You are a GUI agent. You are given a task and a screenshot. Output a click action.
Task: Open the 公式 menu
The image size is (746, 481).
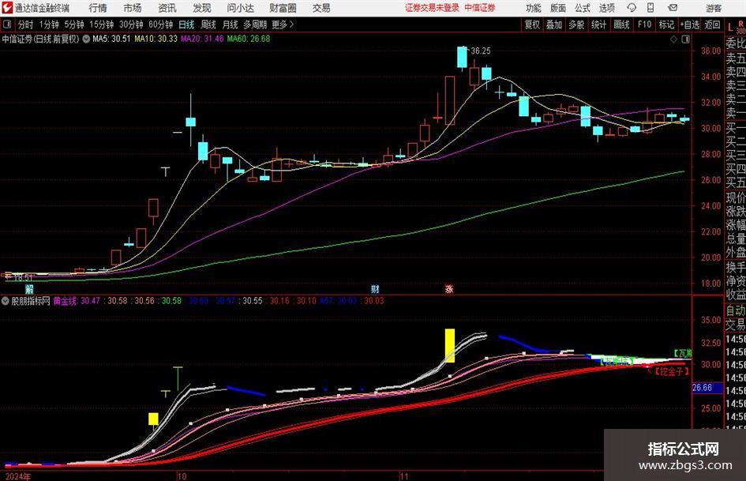pos(583,8)
